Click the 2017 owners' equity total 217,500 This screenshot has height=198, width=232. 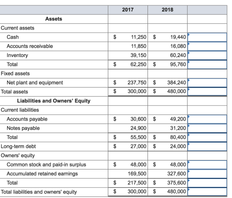[x=137, y=183]
